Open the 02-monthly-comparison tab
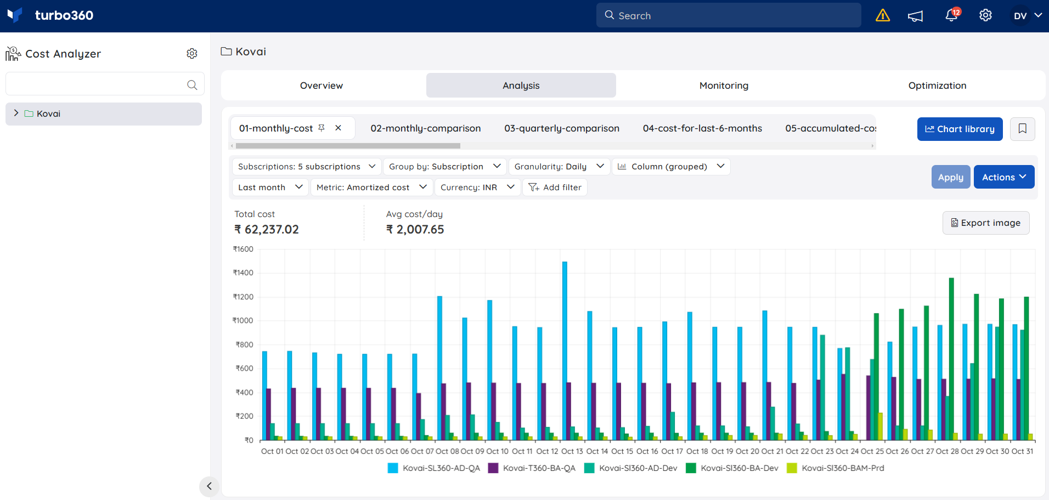 [425, 128]
